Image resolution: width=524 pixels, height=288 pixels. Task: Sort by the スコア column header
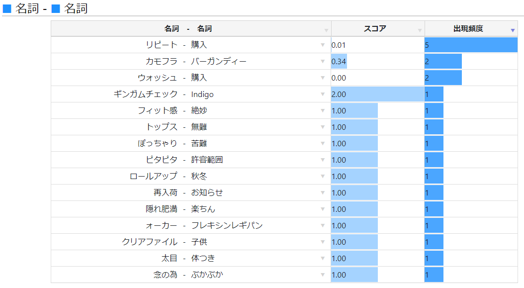375,29
